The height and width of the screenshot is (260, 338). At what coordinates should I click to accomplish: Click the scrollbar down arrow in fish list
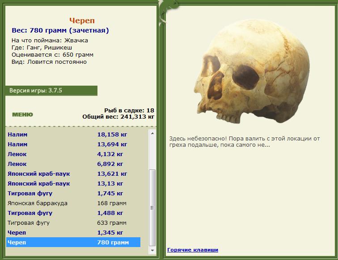pyautogui.click(x=152, y=250)
